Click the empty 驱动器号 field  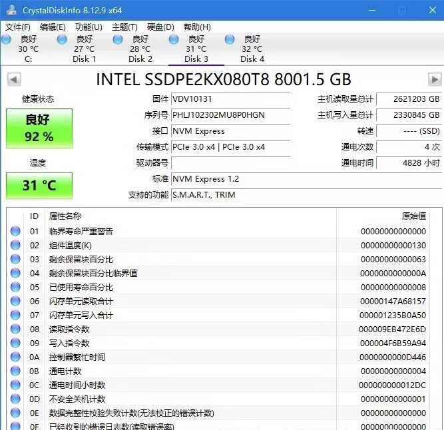point(230,163)
